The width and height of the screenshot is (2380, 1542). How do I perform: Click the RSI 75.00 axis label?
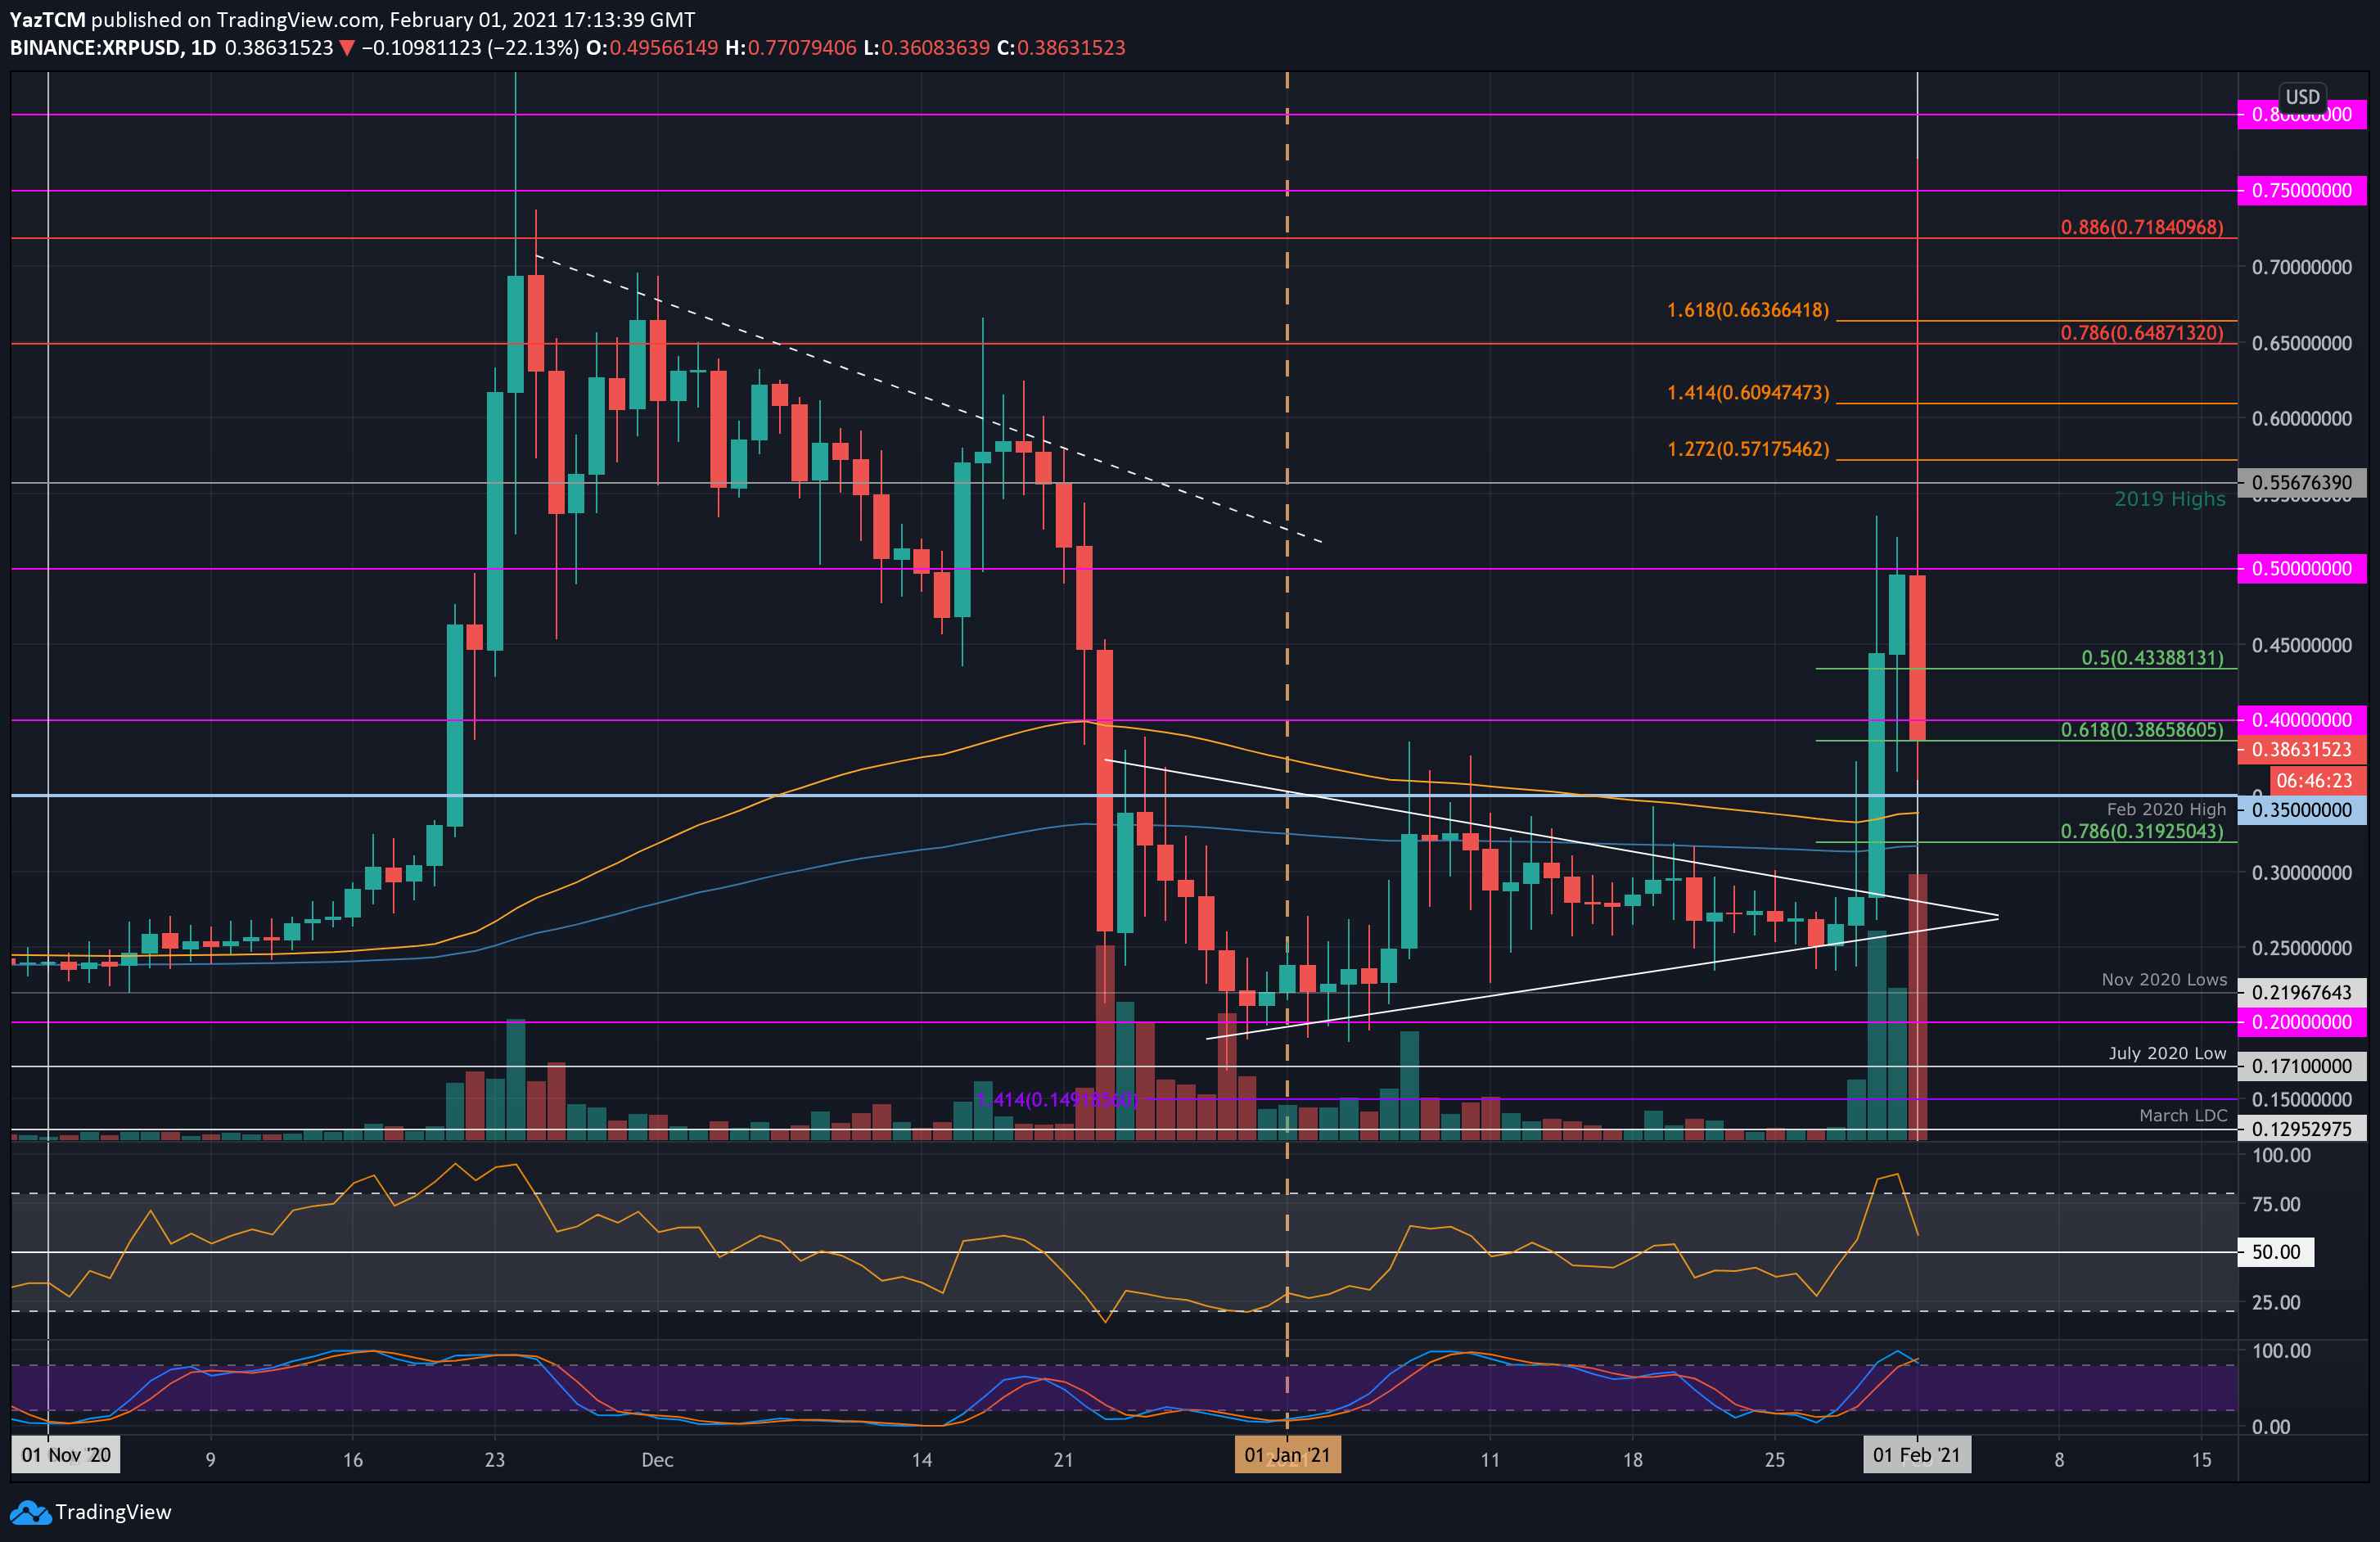coord(2276,1204)
